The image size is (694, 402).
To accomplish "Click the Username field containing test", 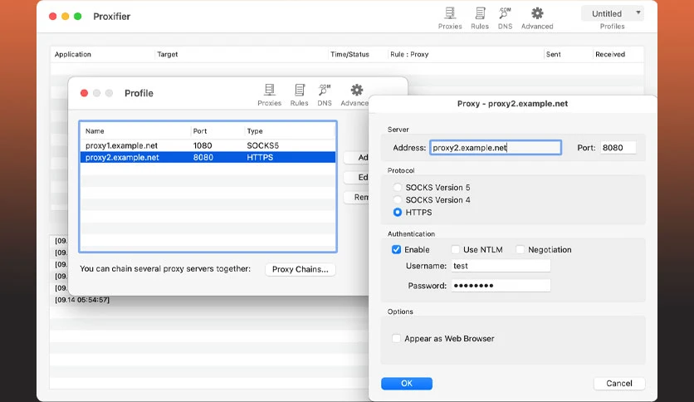I will click(x=501, y=266).
